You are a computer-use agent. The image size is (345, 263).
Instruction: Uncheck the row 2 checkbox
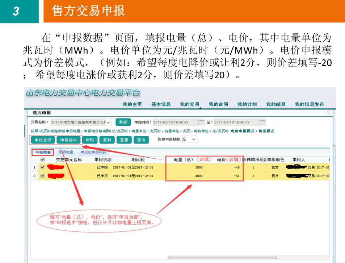pos(43,176)
